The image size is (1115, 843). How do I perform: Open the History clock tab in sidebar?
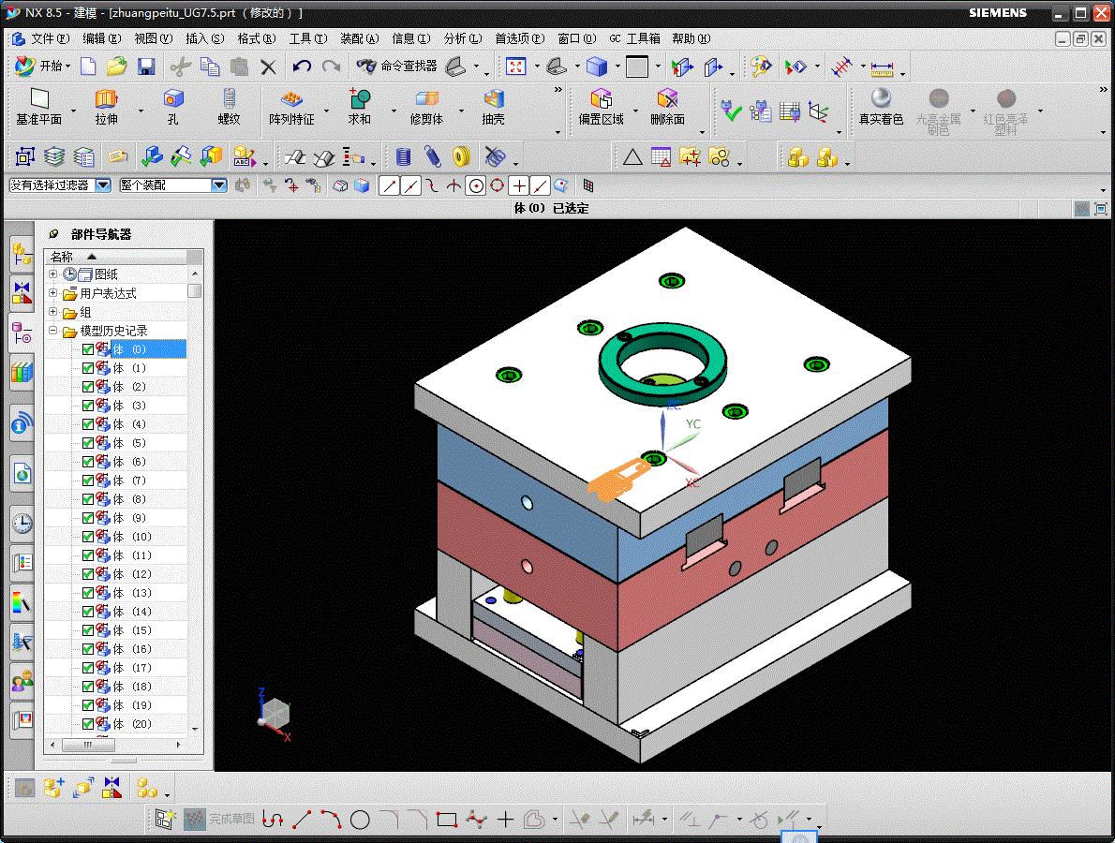[22, 523]
